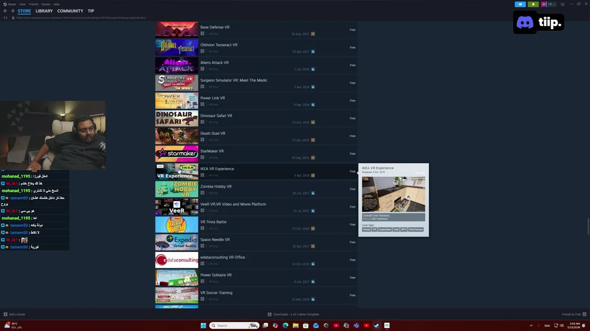Click the Exploration tag in hover popup
This screenshot has height=331, width=590.
384,229
